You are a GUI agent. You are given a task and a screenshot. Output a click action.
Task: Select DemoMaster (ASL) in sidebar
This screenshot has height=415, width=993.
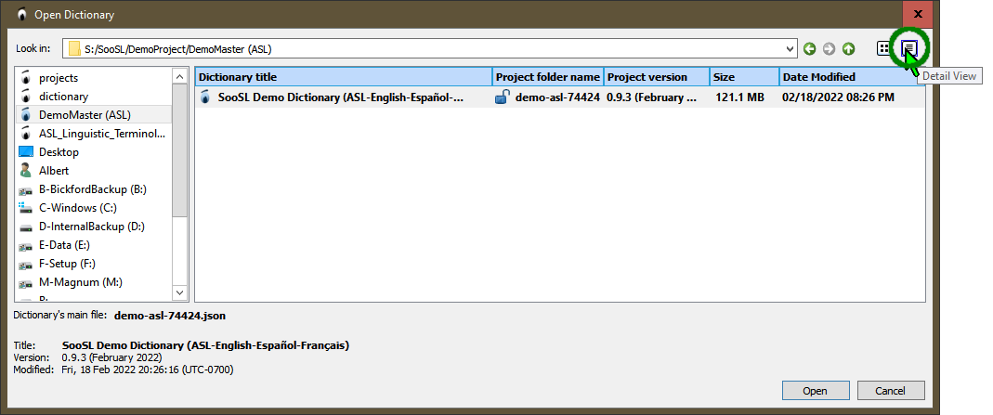click(94, 114)
